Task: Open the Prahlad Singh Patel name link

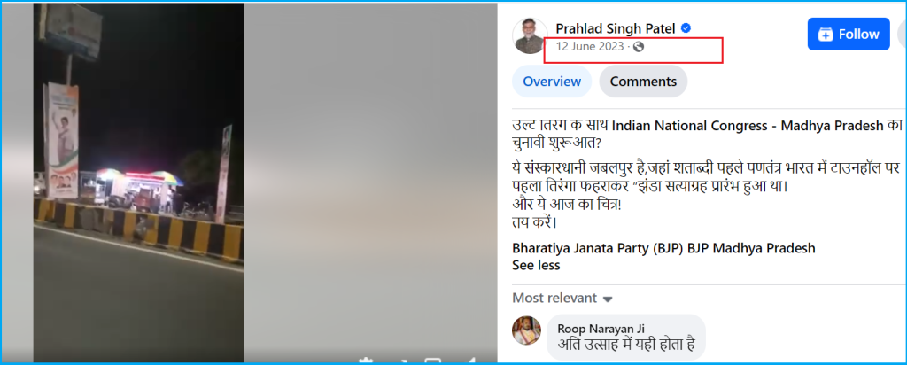Action: point(616,28)
